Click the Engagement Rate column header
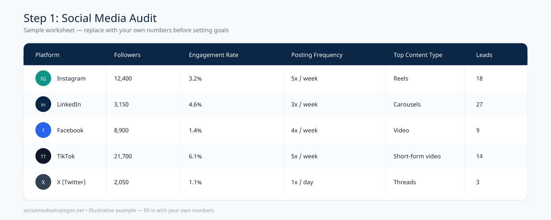The image size is (551, 220). click(x=214, y=55)
